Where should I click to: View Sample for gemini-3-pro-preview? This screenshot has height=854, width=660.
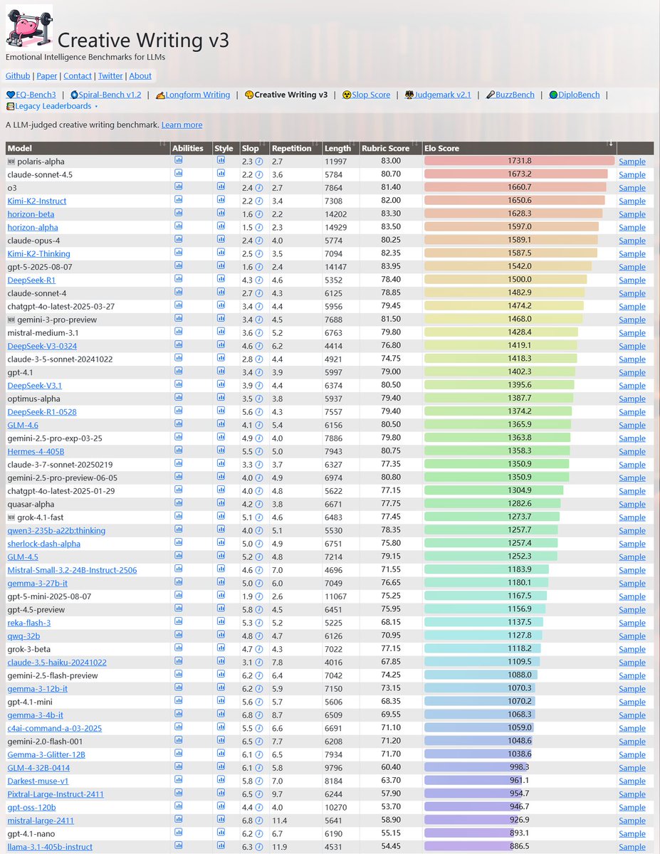point(632,320)
